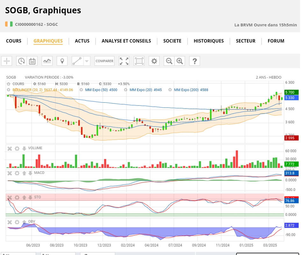Click the 2 ANS - HEBDO period label
Screen dimensions: 306x255
(x=268, y=77)
